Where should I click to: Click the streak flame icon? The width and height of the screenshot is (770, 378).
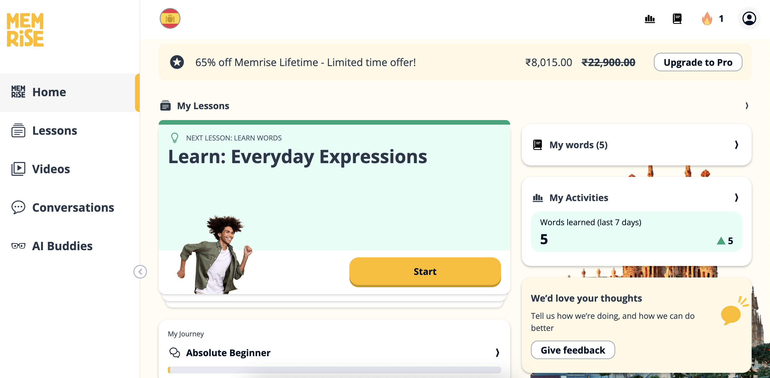pyautogui.click(x=707, y=19)
